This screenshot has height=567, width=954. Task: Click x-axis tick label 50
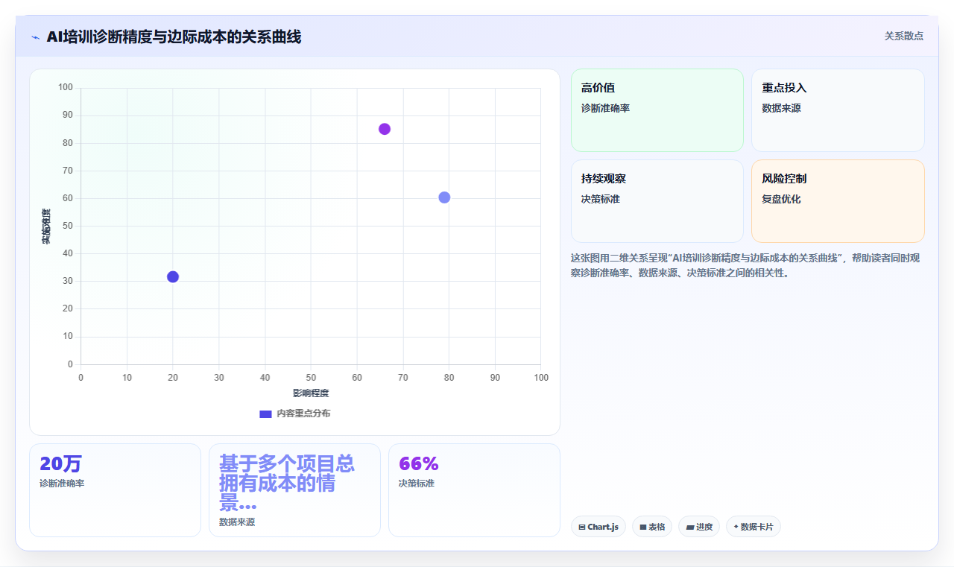point(311,378)
